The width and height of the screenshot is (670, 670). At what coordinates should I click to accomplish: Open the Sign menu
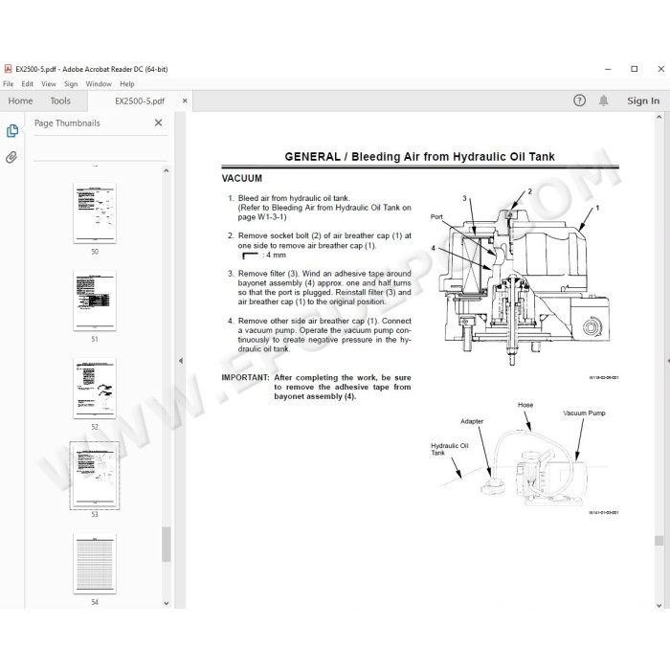point(71,84)
